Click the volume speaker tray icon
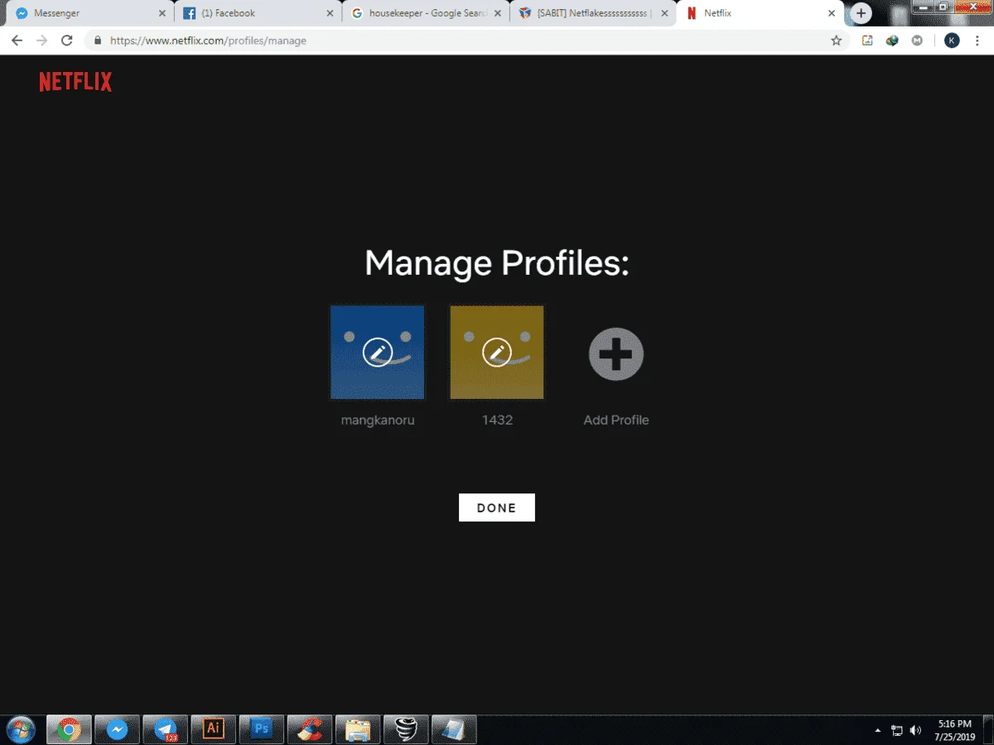 tap(915, 730)
